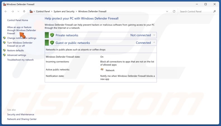Screen dimensions: 221x126
Task: Click the firewall state value 'On'
Action: [102, 57]
